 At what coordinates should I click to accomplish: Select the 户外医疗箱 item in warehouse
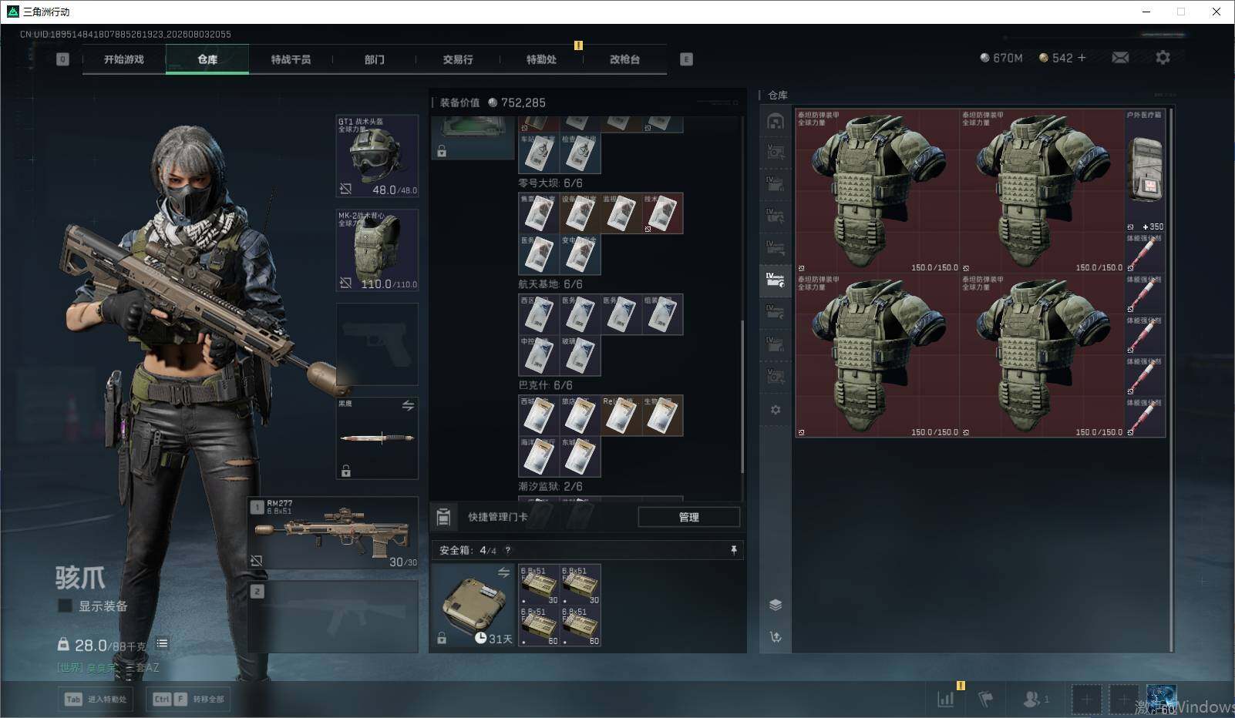(x=1145, y=171)
